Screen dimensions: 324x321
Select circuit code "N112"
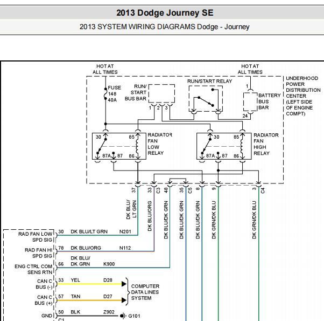[x=125, y=248]
